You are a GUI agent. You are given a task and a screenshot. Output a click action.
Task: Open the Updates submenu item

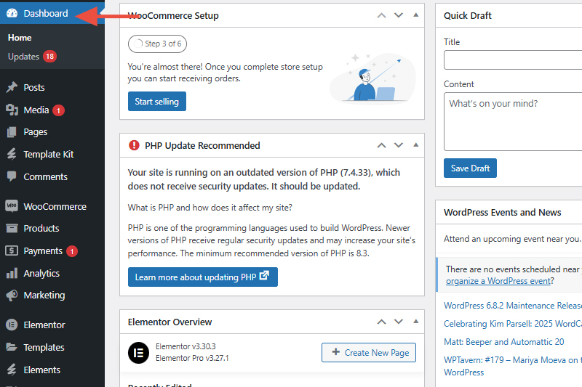(24, 57)
